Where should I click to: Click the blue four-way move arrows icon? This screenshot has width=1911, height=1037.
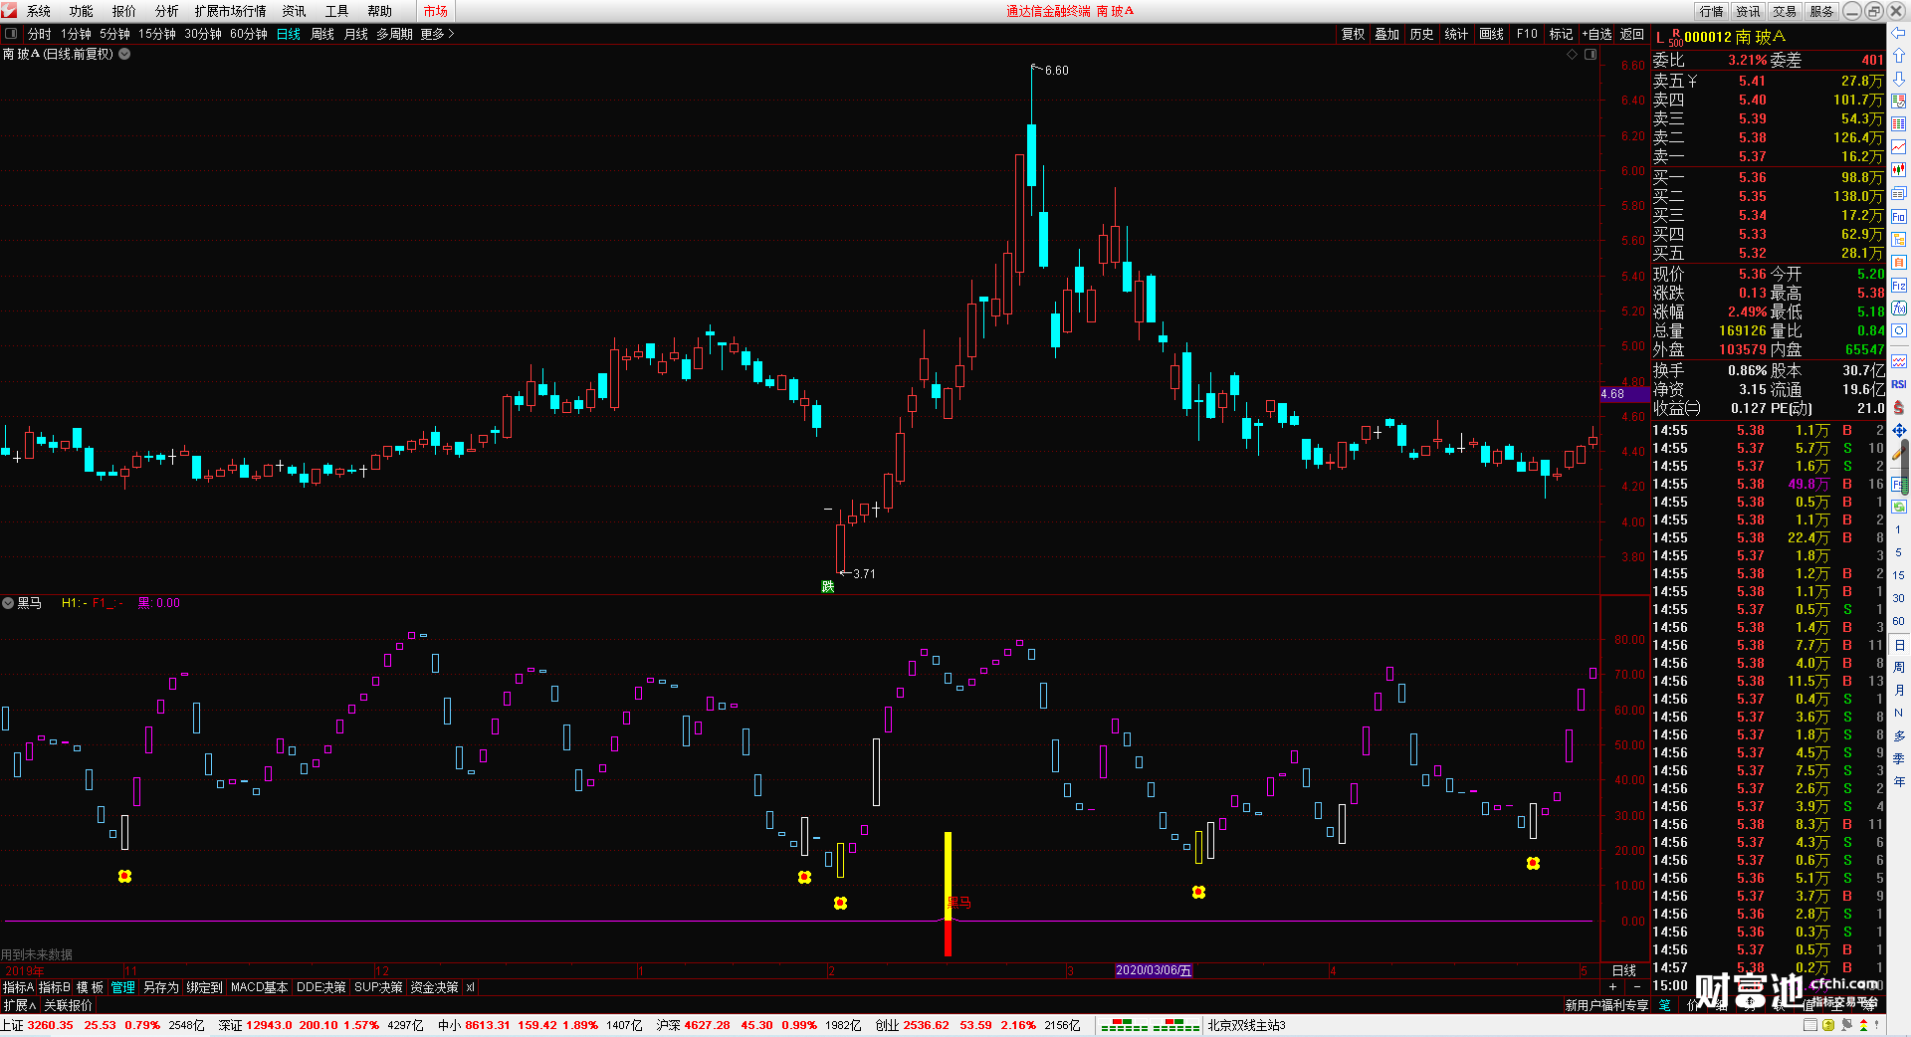(1899, 431)
